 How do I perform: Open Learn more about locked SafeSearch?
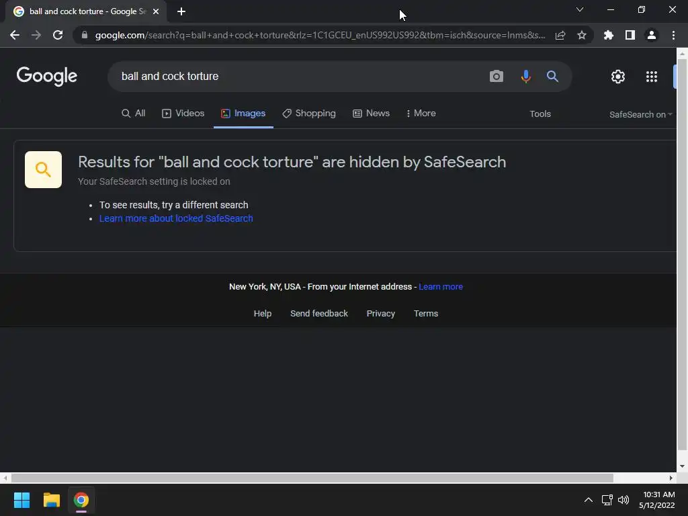tap(176, 218)
